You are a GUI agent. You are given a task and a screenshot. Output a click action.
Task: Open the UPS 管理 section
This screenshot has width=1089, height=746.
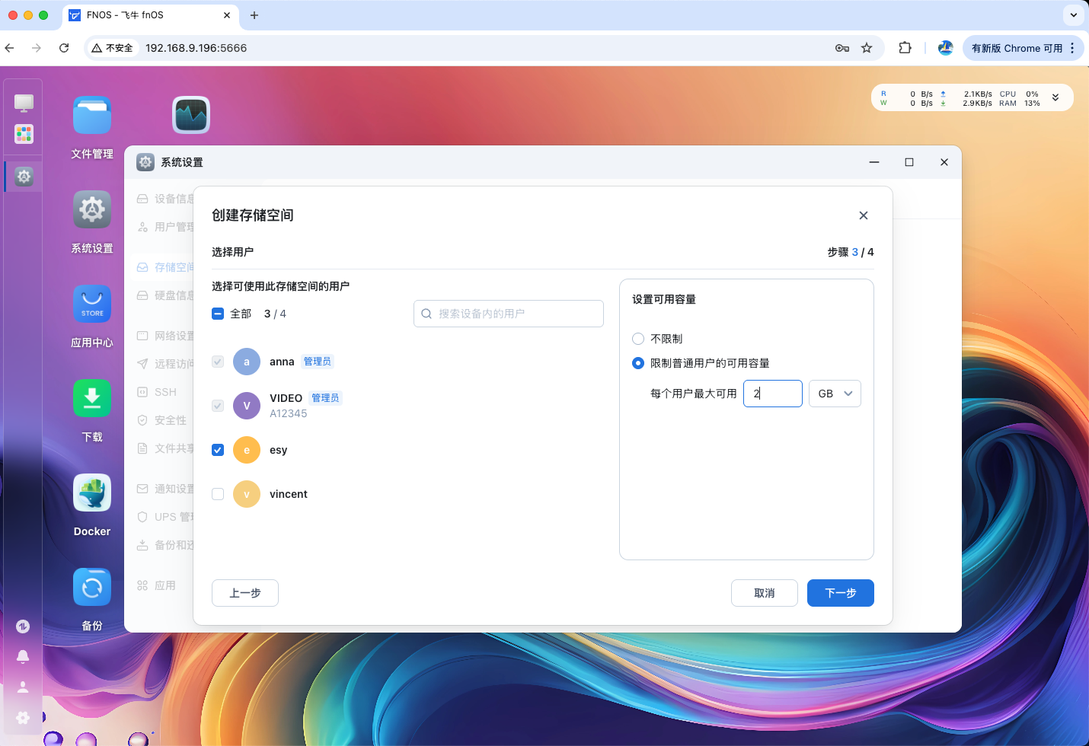coord(174,516)
